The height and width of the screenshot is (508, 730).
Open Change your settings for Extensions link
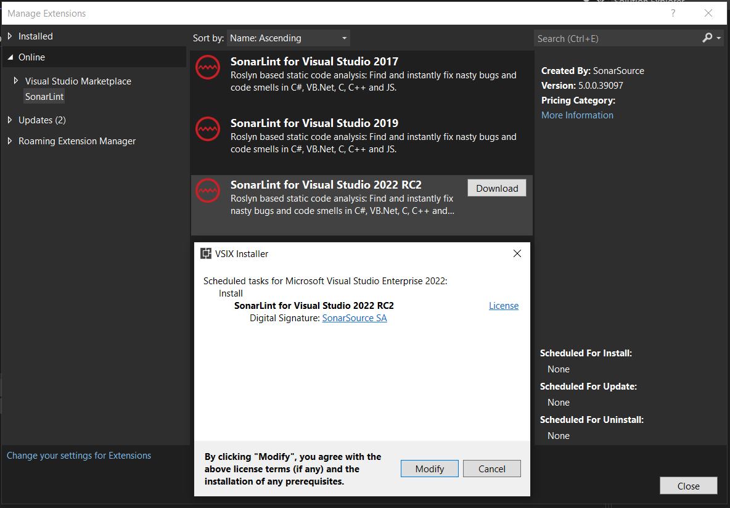79,456
